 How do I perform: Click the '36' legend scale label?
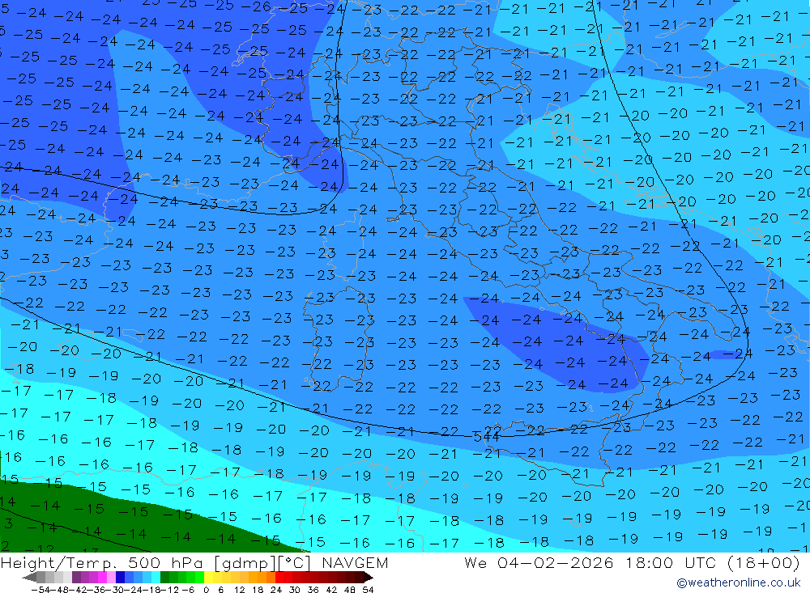point(313,590)
